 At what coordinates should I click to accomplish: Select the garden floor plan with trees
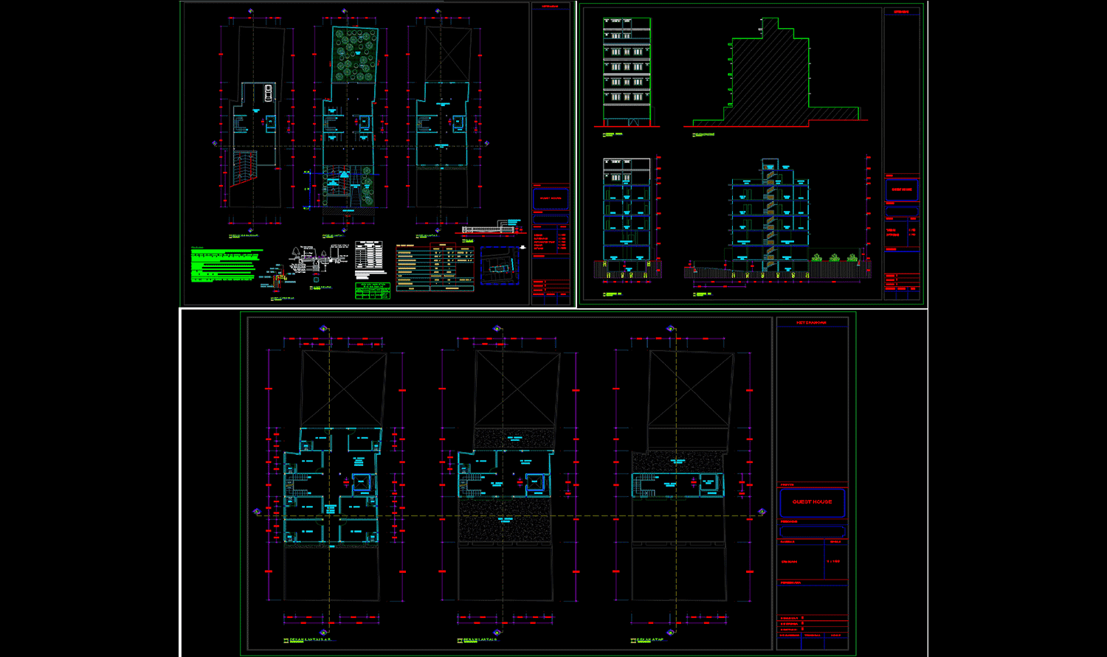click(x=350, y=122)
